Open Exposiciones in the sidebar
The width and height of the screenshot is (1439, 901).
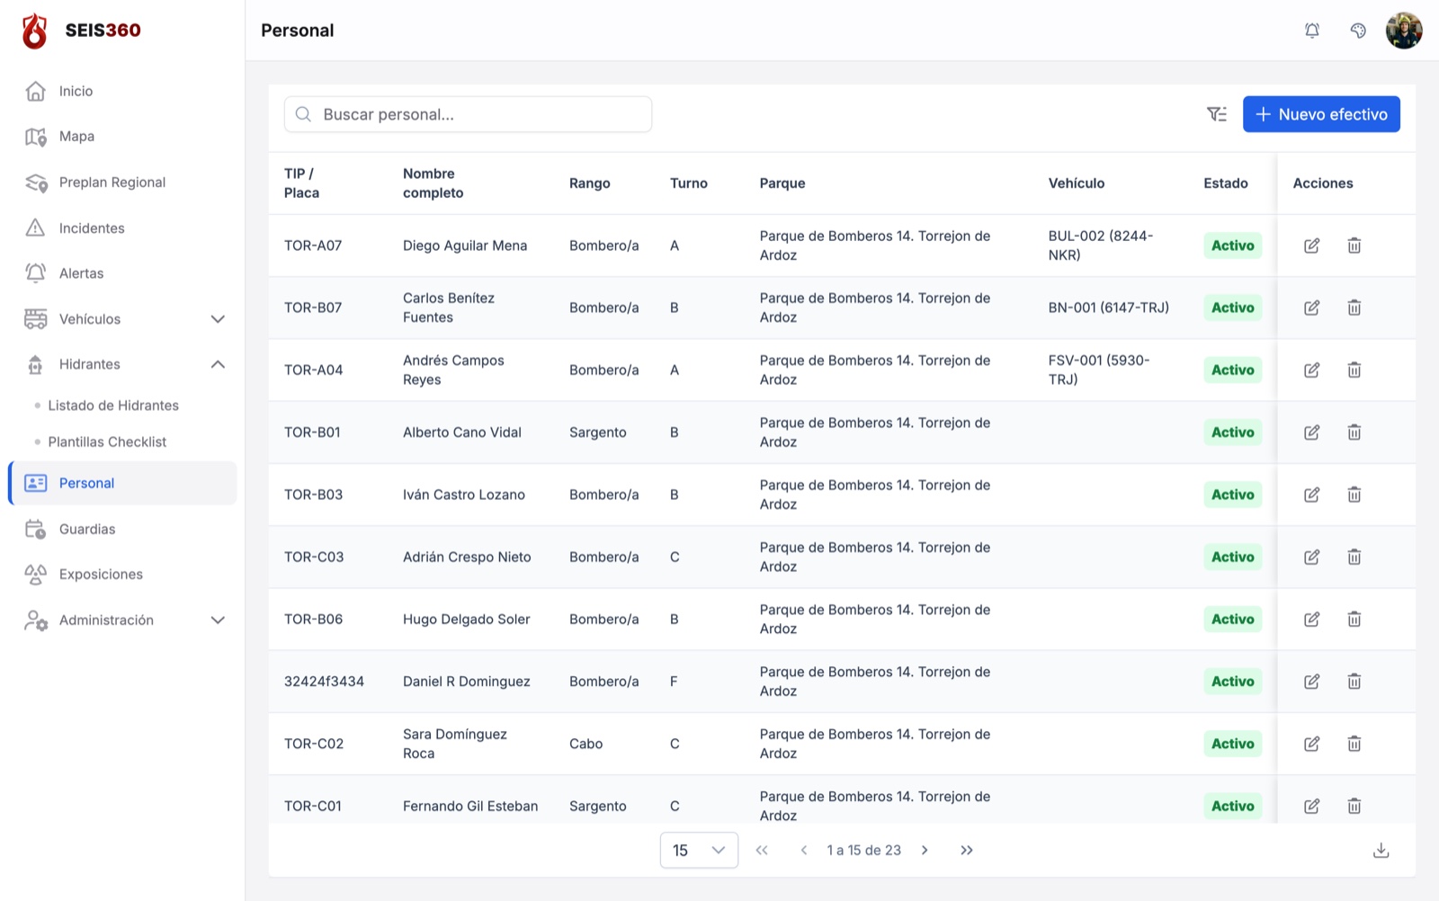pos(122,575)
